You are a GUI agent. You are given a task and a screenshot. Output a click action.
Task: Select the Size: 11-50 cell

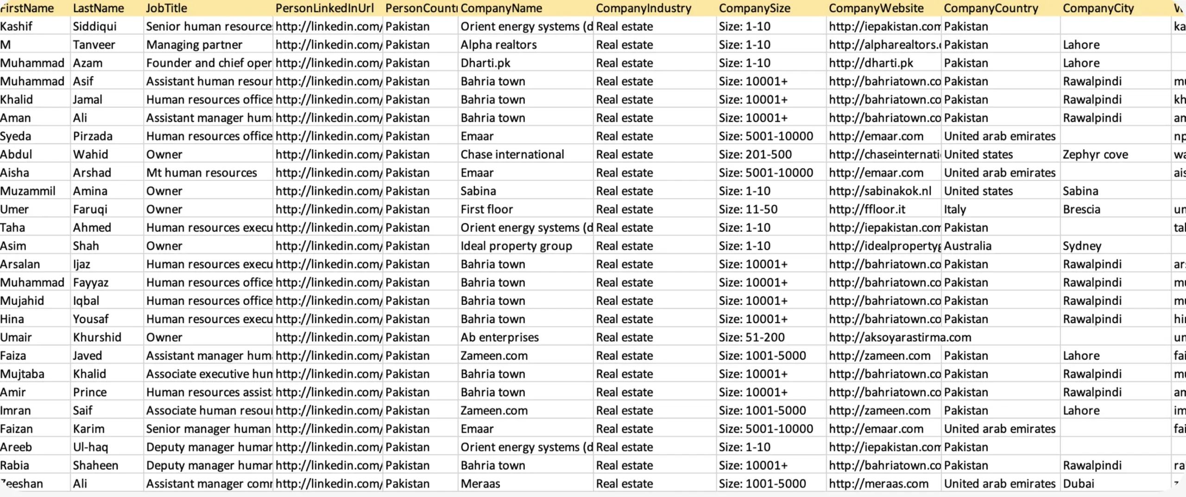[x=771, y=209]
